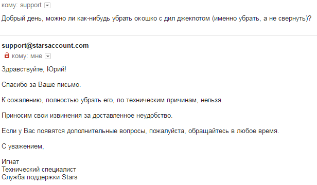
Task: Click the signature name 'Игнат'
Action: click(10, 162)
